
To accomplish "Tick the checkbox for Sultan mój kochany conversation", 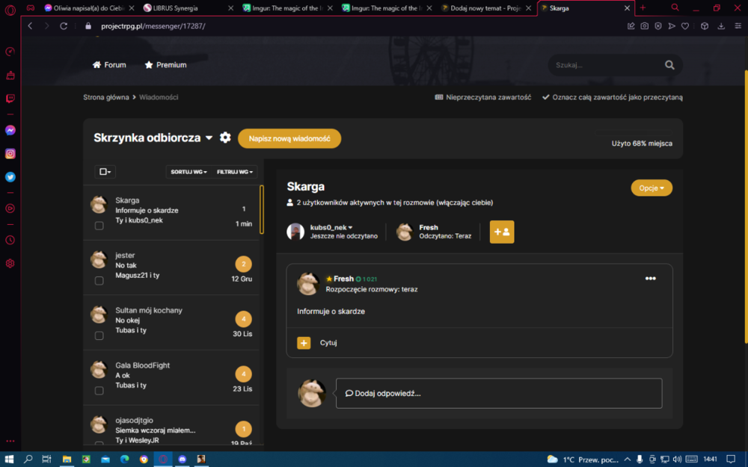I will tap(99, 335).
